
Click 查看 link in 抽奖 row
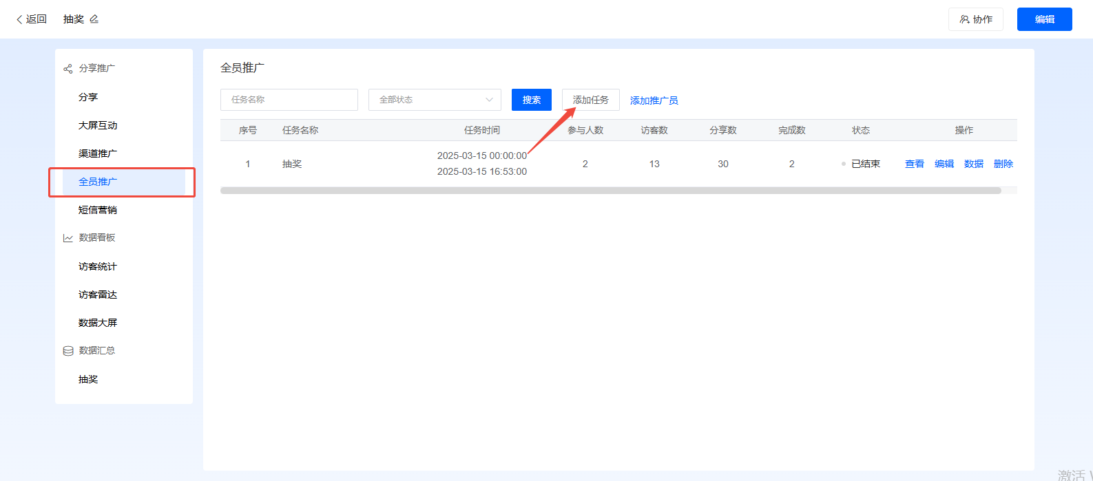915,164
